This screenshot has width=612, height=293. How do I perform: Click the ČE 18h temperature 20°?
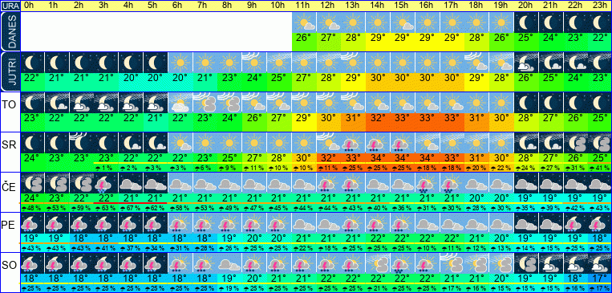coord(476,197)
